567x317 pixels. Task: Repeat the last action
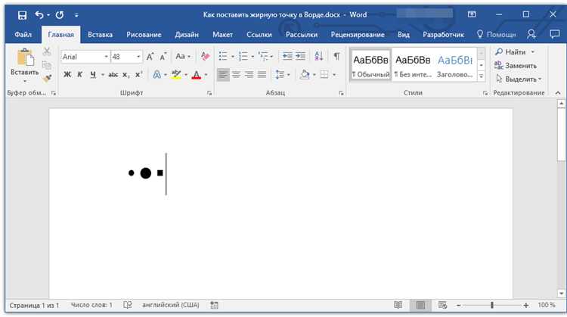pos(60,15)
